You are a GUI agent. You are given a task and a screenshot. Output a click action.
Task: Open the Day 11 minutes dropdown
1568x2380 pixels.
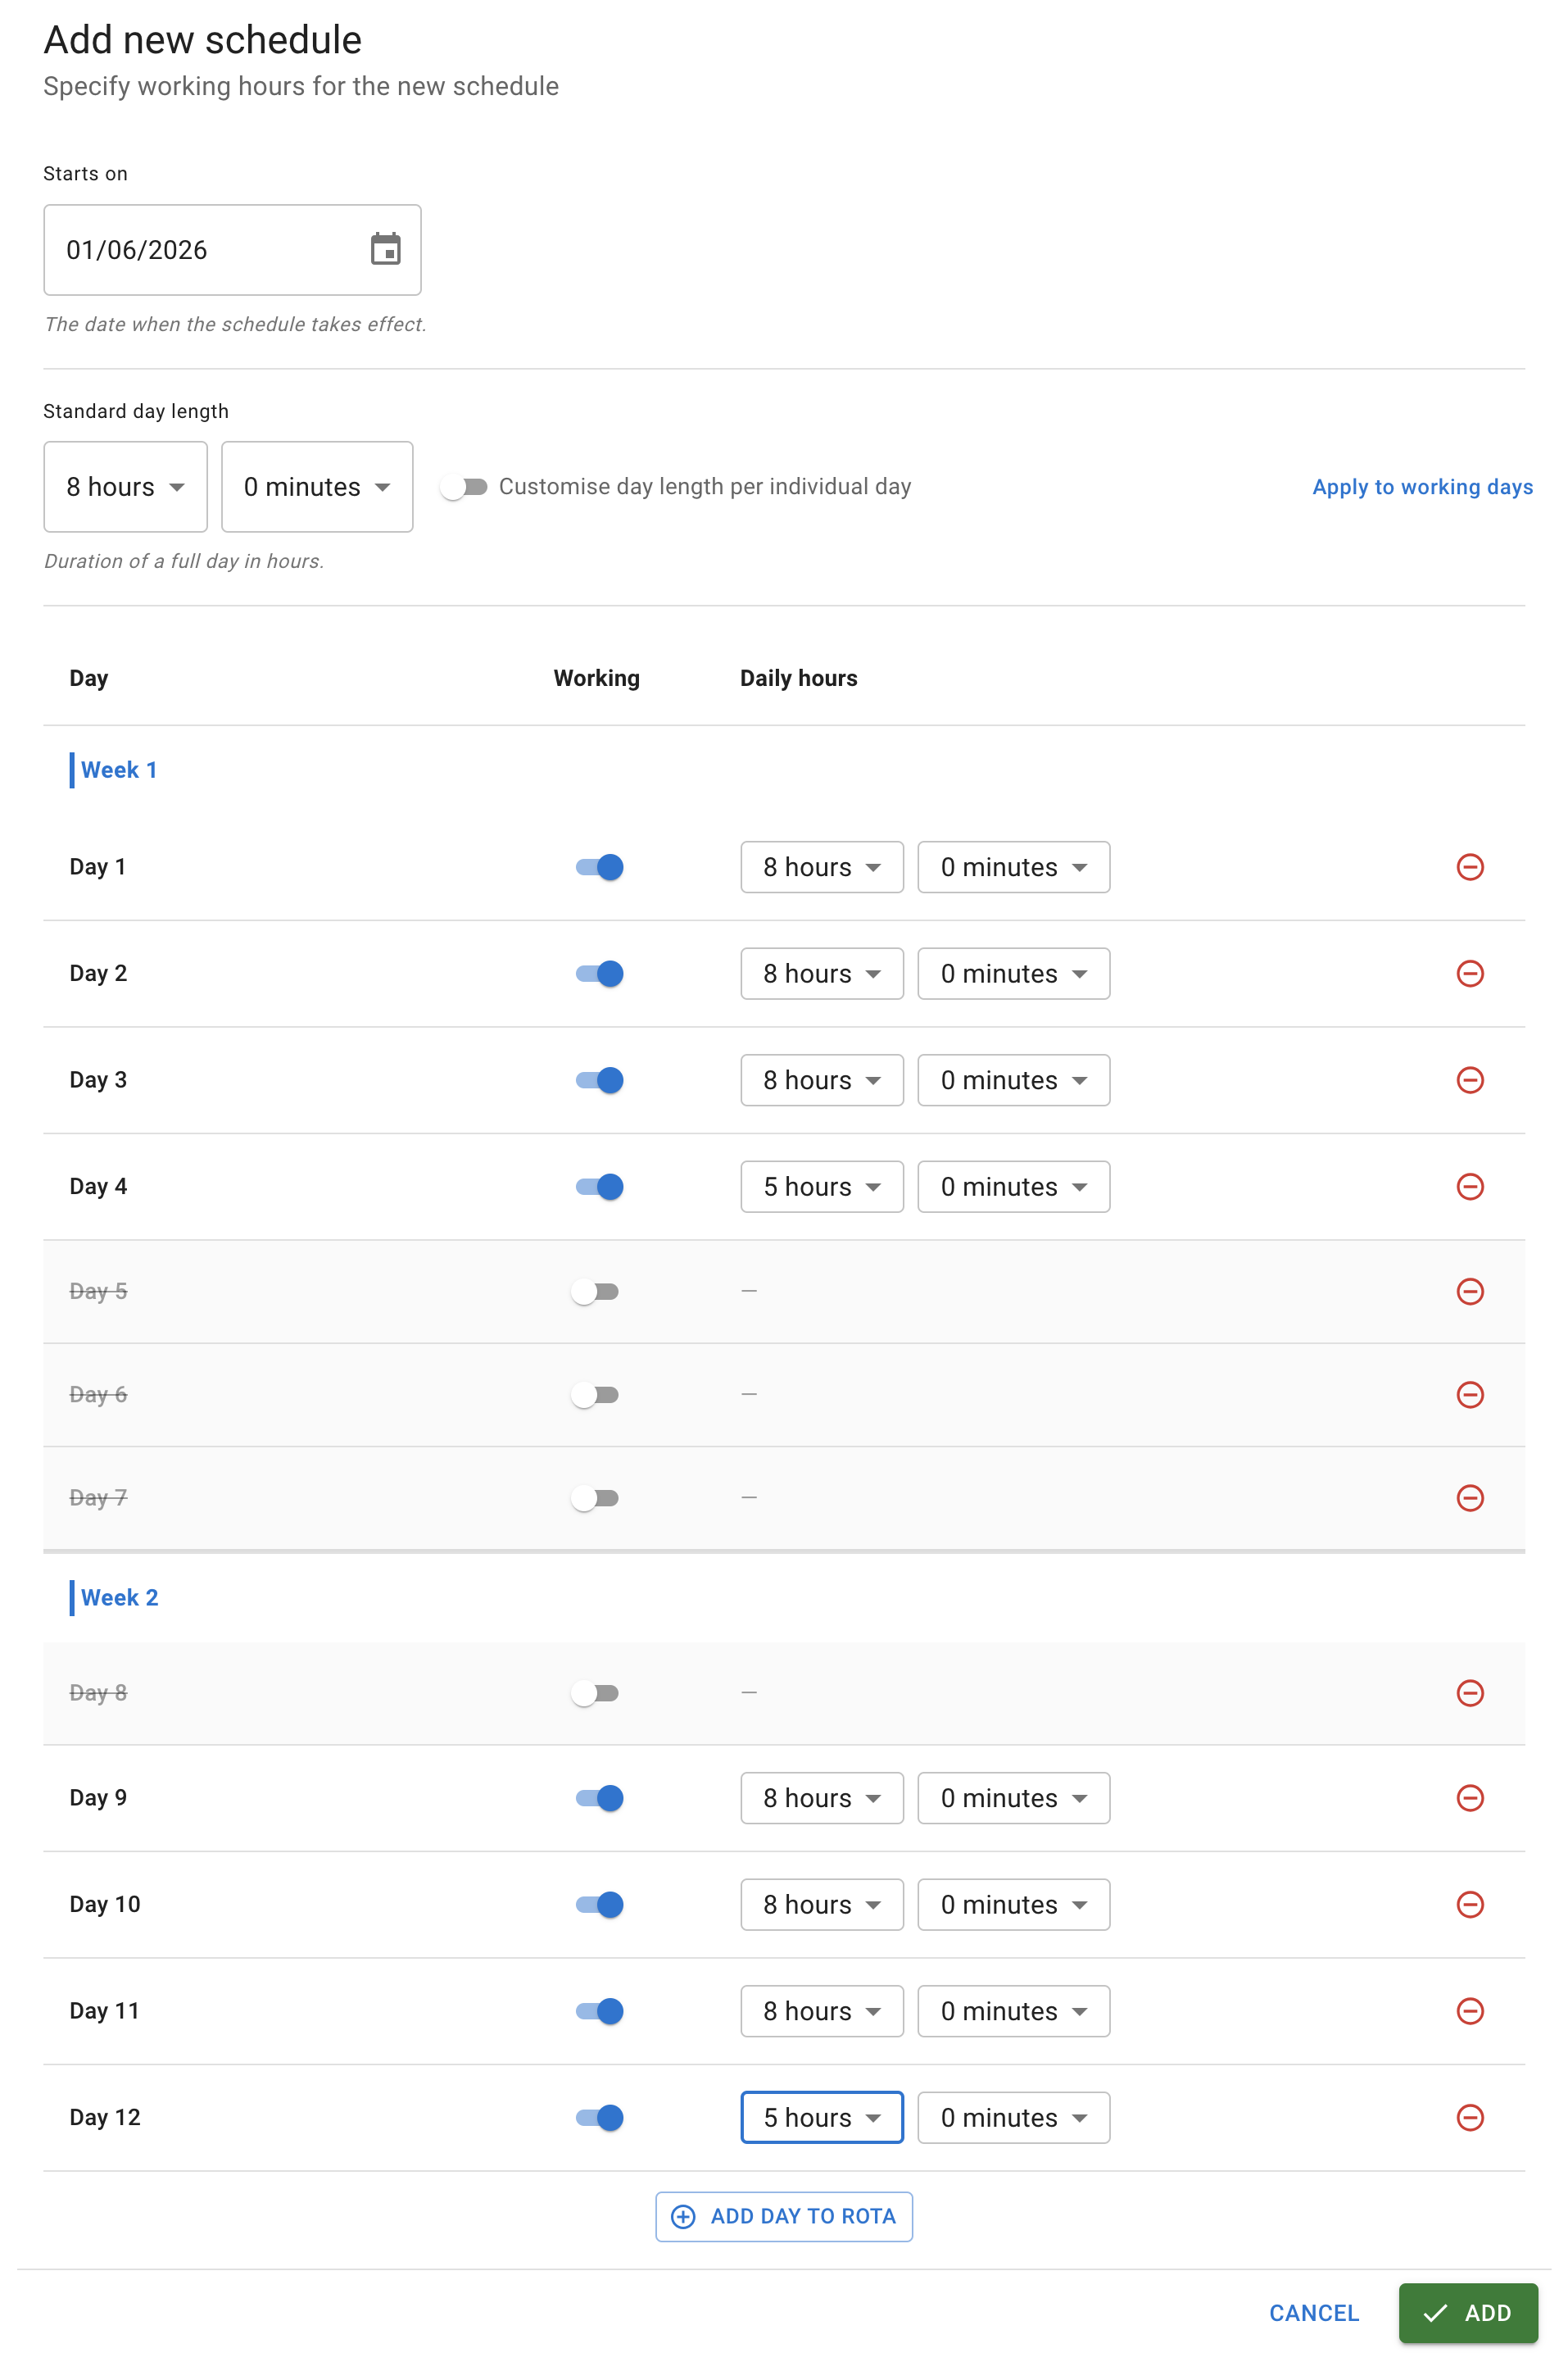[x=1014, y=2011]
